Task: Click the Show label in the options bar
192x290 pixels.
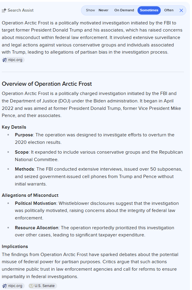Action: tap(90, 10)
